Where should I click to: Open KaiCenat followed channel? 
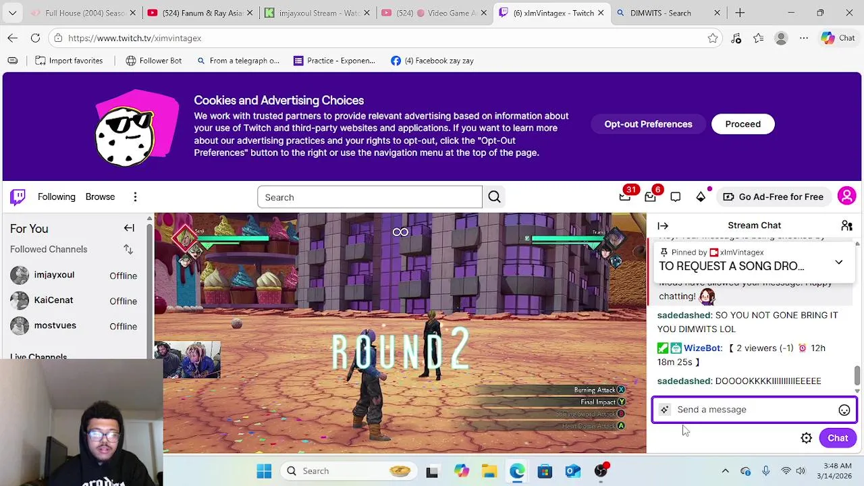tap(73, 300)
